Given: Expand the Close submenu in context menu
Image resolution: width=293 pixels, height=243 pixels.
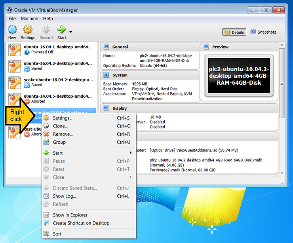Looking at the screenshot, I should click(x=89, y=177).
